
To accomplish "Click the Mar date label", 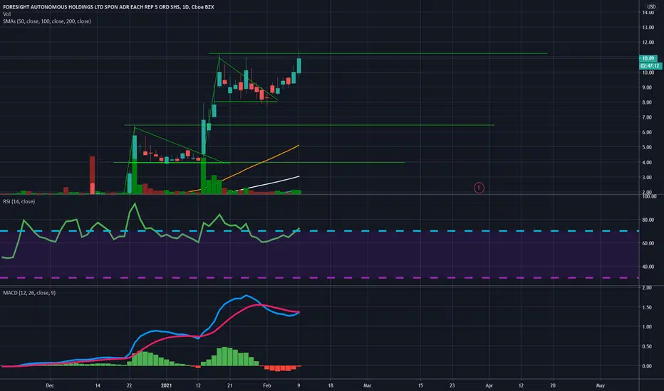I will (x=367, y=385).
